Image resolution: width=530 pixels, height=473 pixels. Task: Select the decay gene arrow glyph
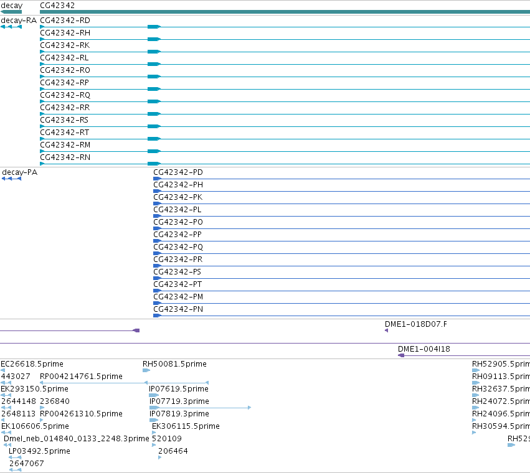tap(11, 12)
